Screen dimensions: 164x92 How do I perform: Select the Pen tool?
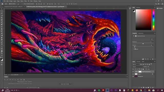[2, 42]
